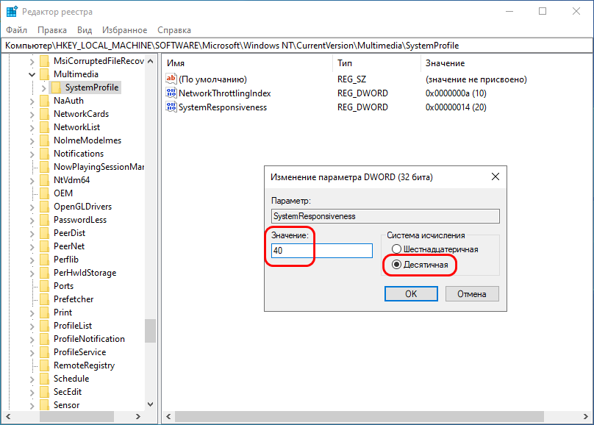Select the Десятичная radio button

pos(397,264)
